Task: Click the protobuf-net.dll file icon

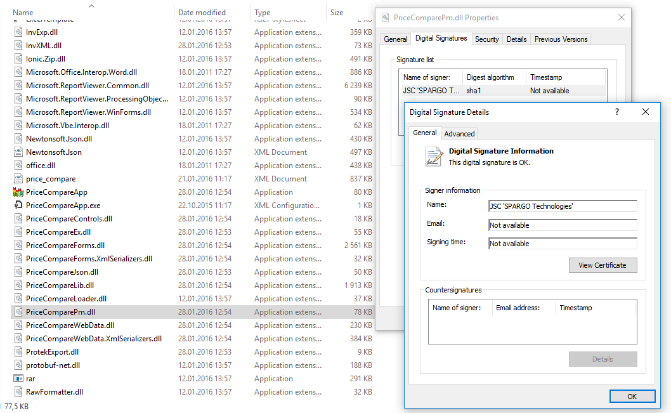Action: pyautogui.click(x=18, y=365)
